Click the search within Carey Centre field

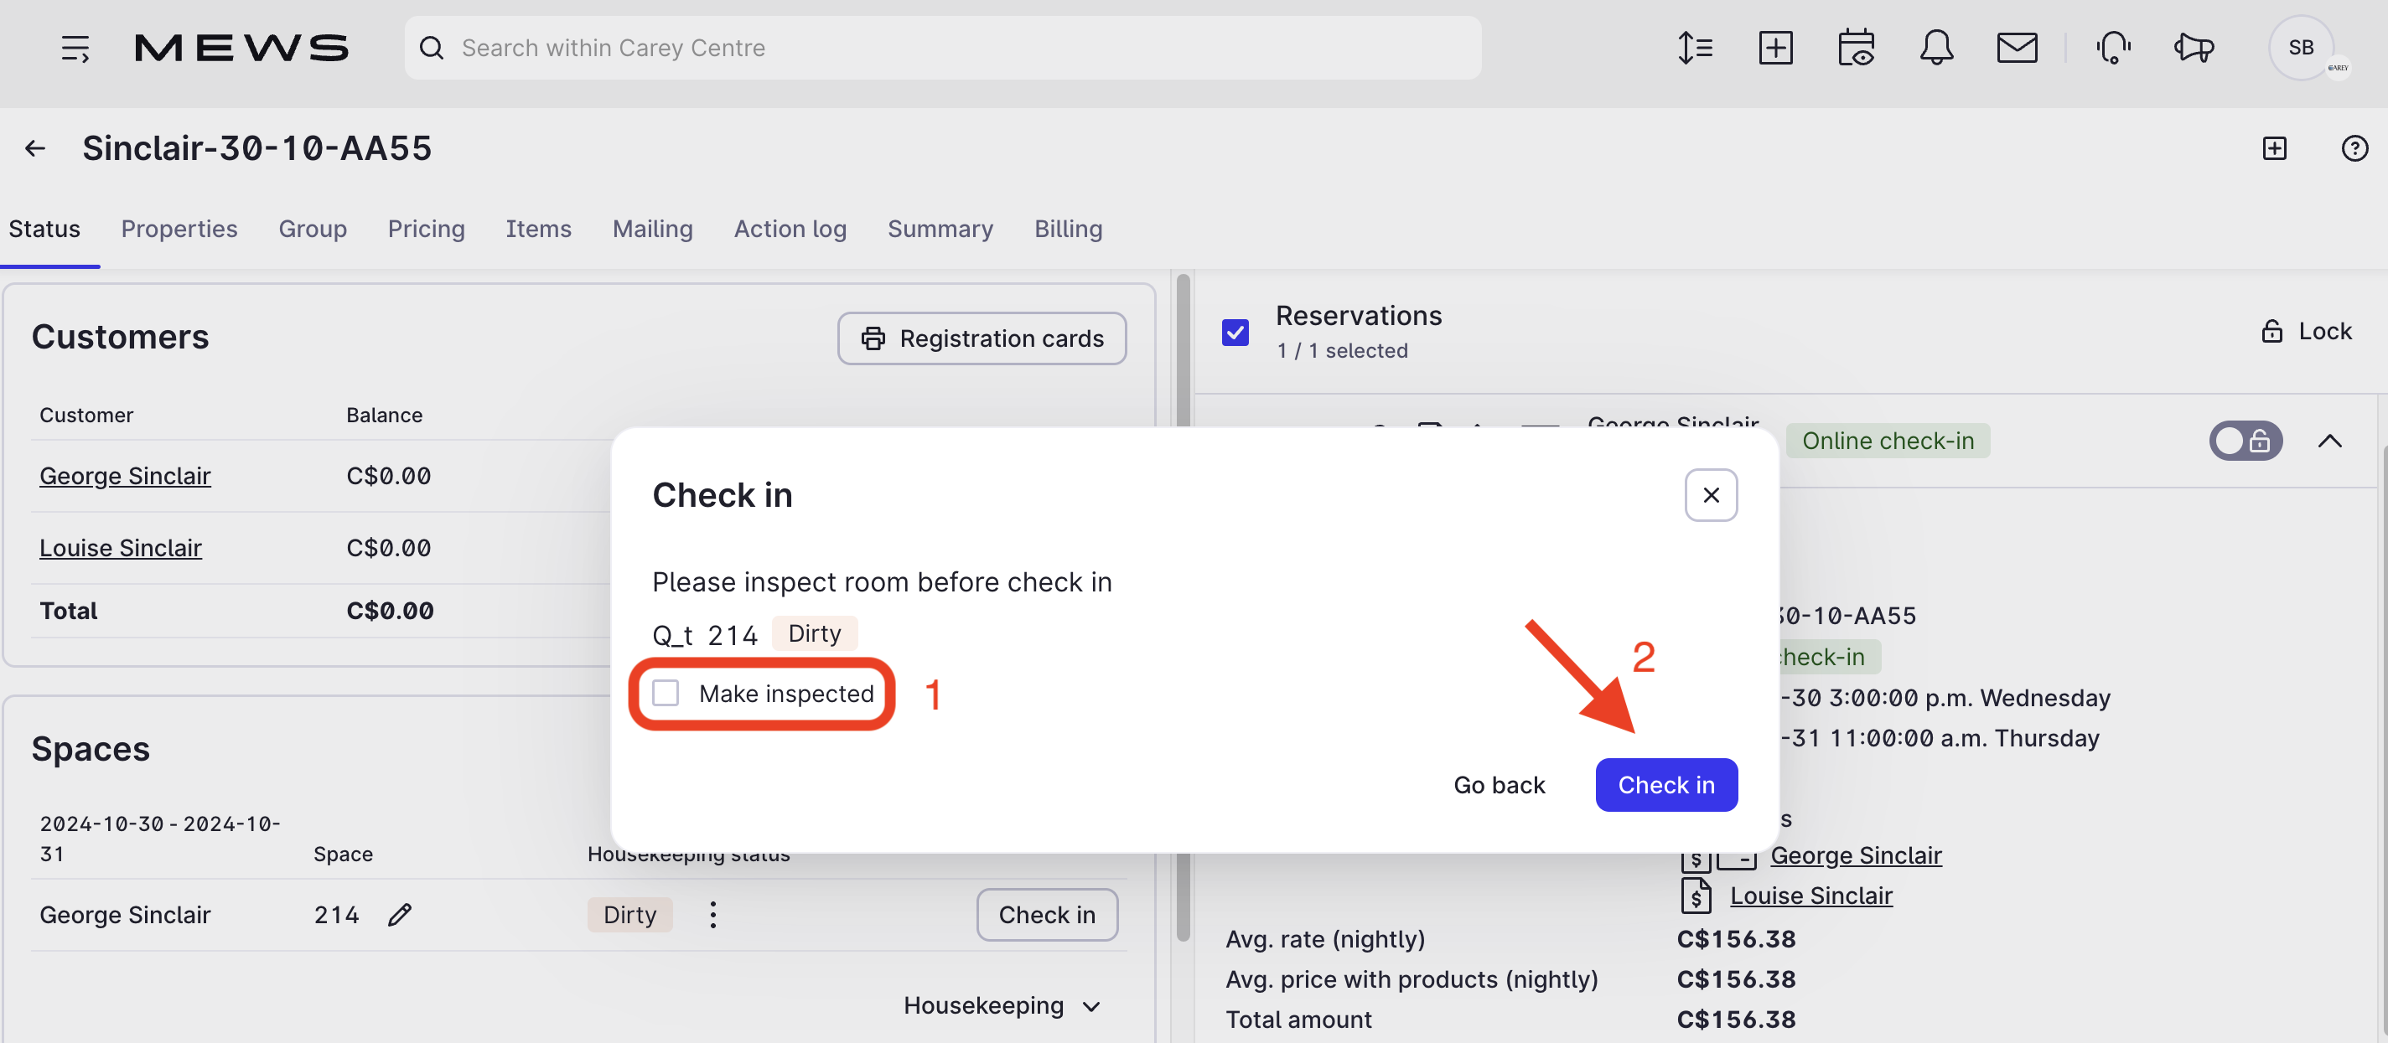[x=942, y=47]
